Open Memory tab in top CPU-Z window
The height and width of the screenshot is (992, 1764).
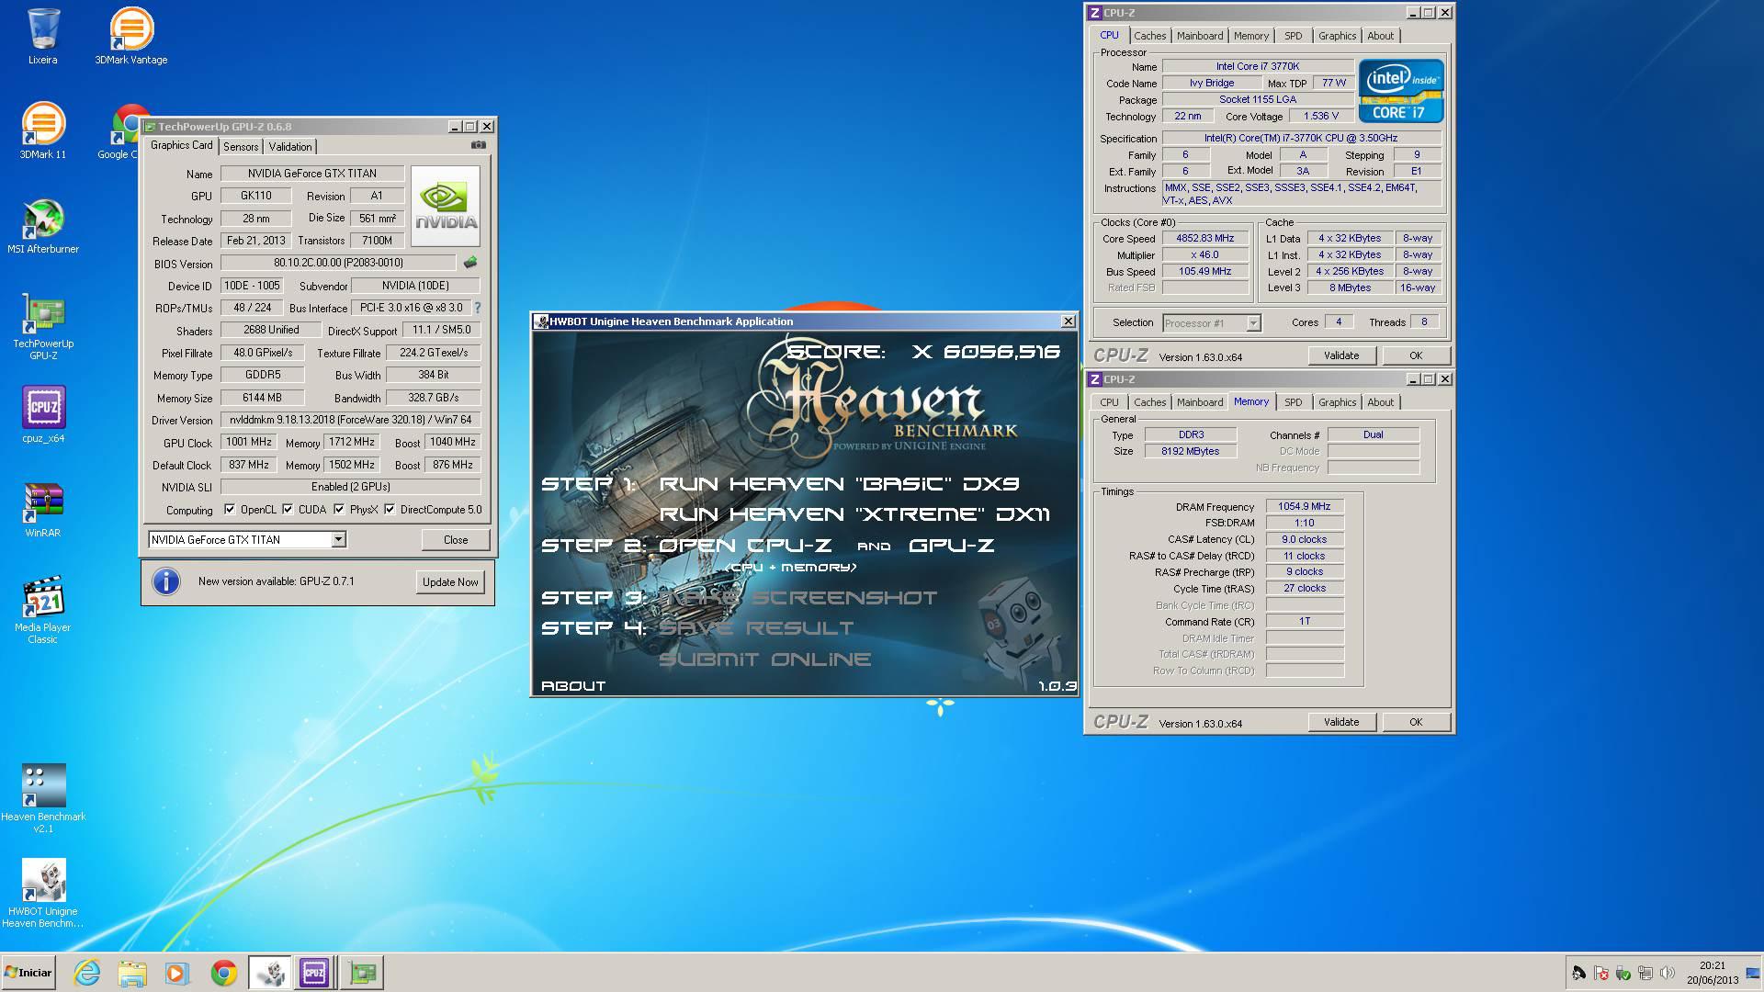1251,36
